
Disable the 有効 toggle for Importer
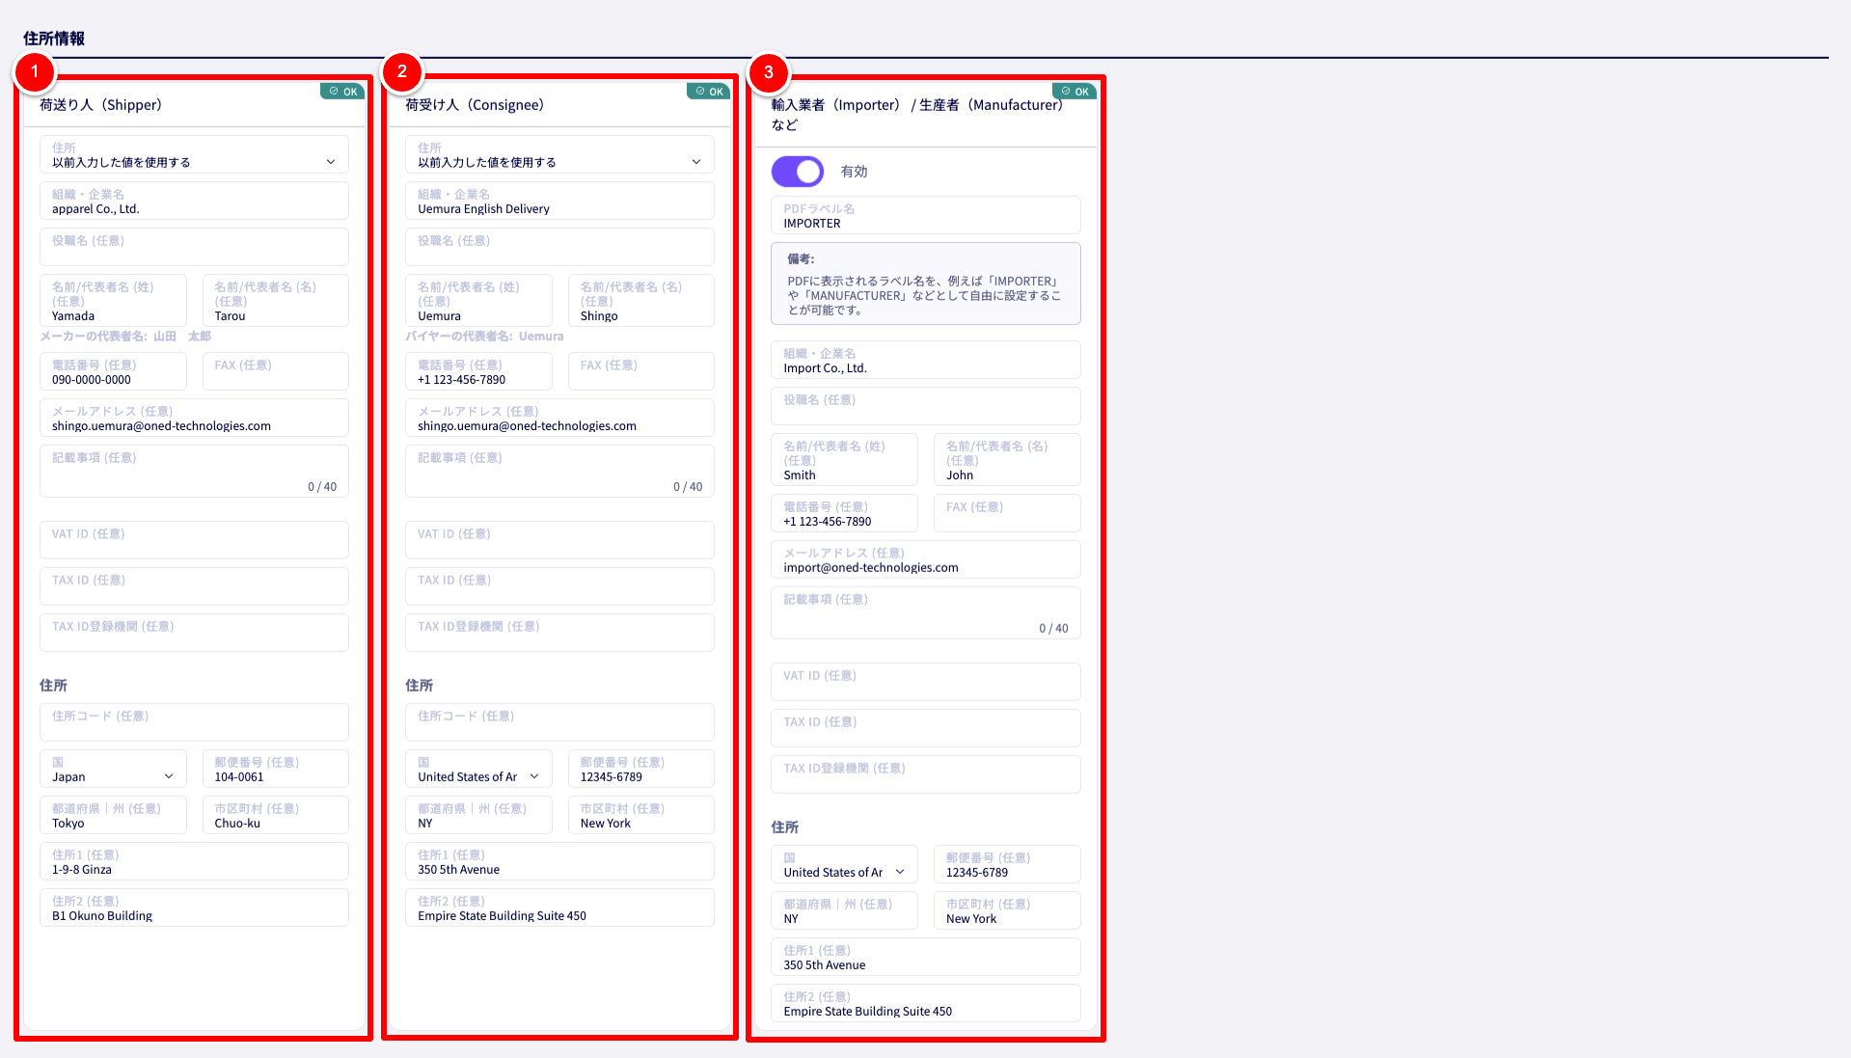tap(798, 172)
